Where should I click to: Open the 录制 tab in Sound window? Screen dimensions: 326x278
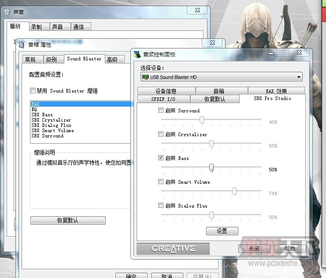[37, 27]
